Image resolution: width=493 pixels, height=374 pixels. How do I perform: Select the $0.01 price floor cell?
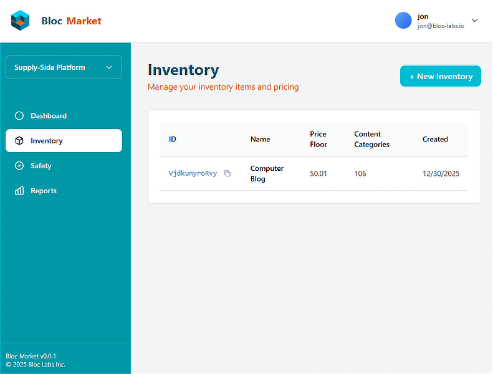click(318, 174)
